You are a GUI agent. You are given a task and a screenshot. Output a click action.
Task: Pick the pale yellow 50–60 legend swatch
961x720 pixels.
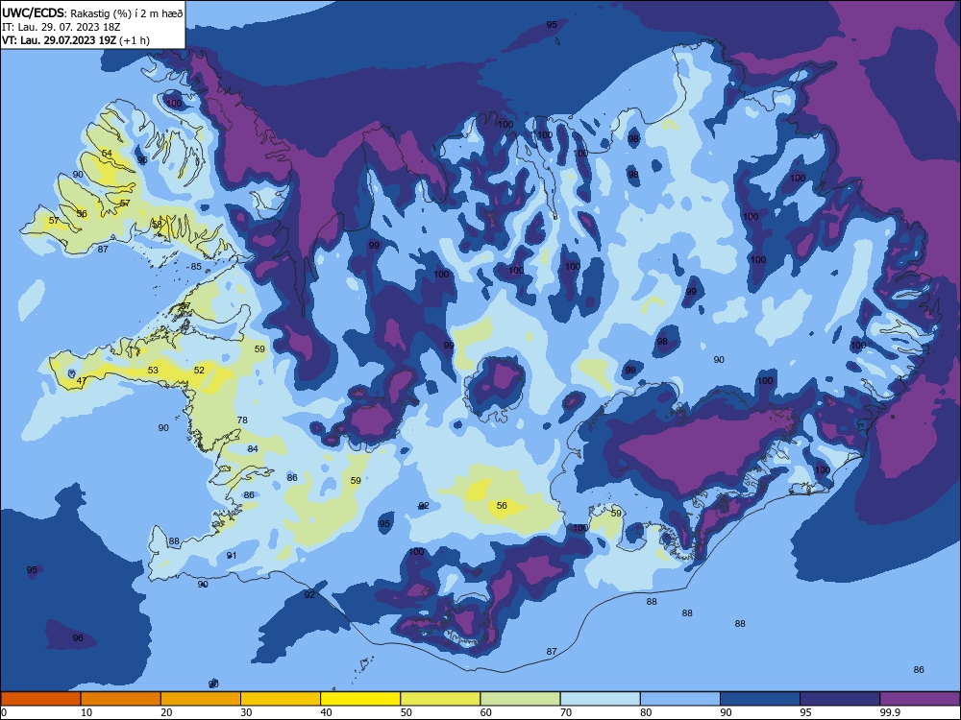(x=440, y=699)
